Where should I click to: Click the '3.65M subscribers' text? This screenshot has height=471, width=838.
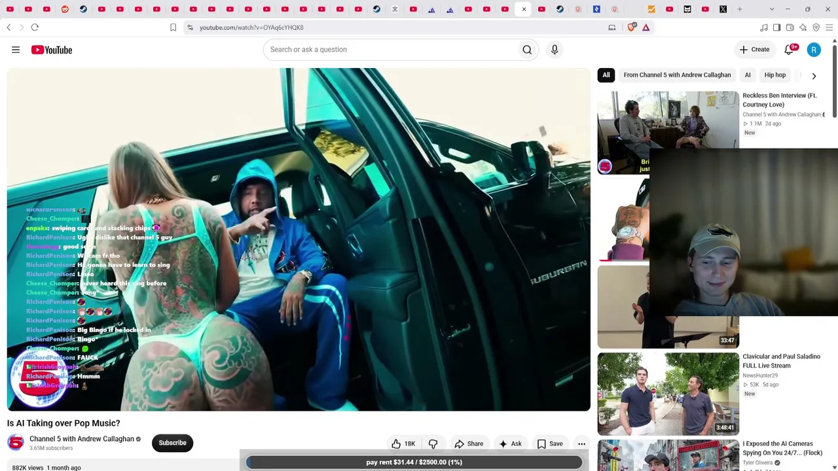point(51,448)
